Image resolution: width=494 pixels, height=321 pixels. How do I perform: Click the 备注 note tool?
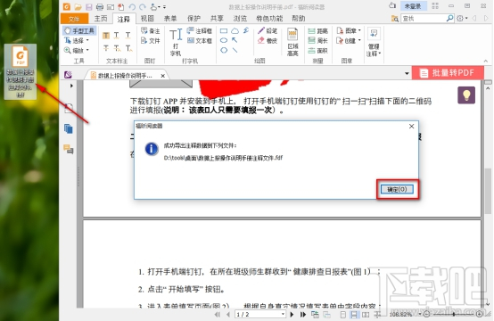pyautogui.click(x=151, y=30)
